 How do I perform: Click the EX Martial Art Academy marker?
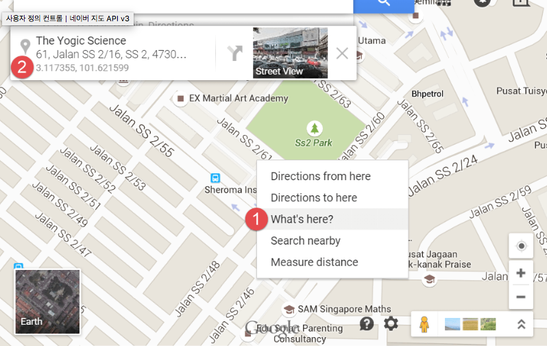[x=180, y=99]
